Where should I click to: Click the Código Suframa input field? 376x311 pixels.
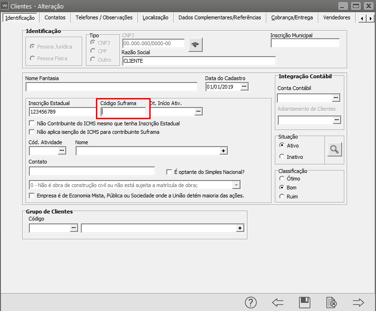(x=124, y=112)
